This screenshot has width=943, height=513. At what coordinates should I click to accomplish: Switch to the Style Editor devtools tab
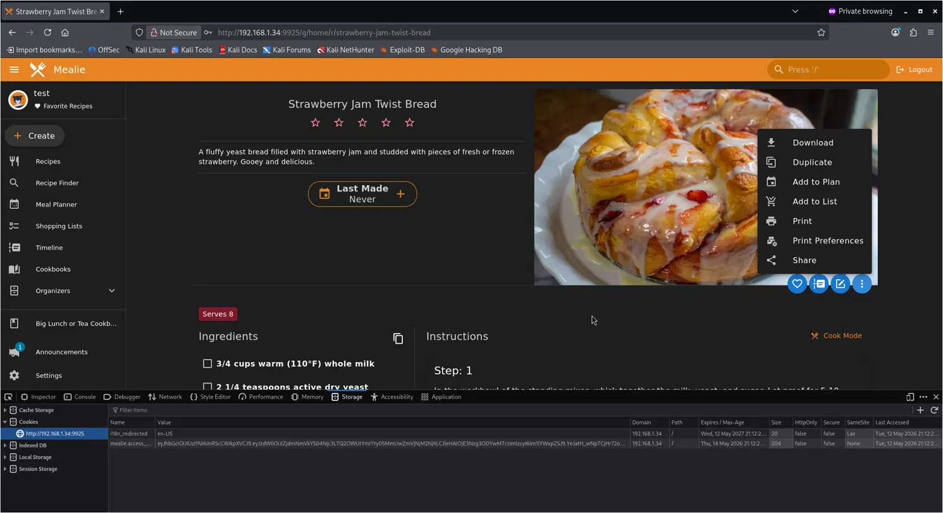tap(210, 397)
